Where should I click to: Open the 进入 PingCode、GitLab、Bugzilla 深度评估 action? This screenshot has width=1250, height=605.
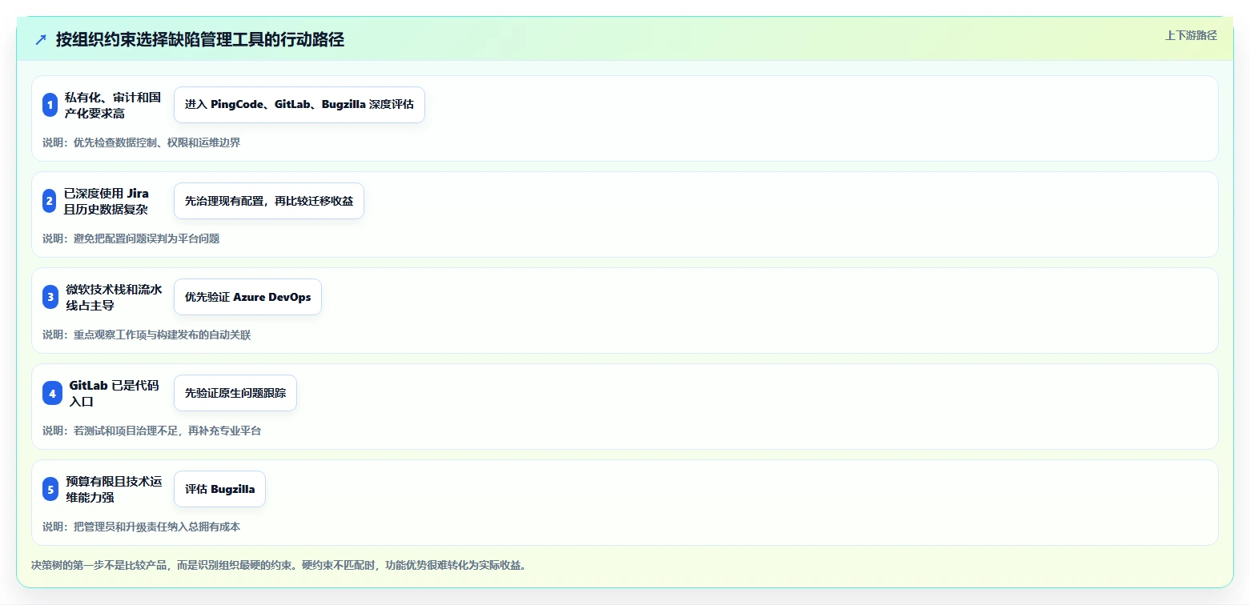[299, 105]
